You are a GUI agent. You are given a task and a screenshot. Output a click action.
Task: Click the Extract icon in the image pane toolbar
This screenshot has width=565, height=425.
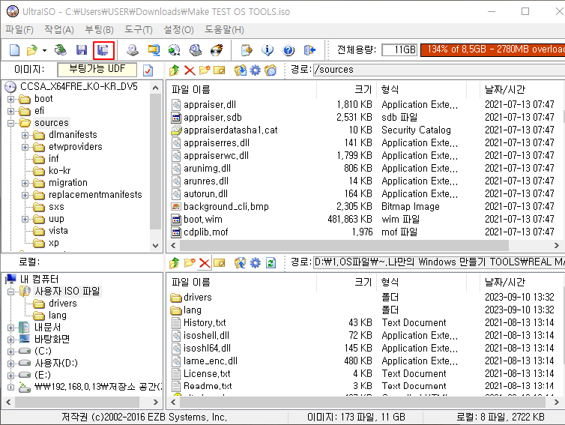click(x=241, y=70)
